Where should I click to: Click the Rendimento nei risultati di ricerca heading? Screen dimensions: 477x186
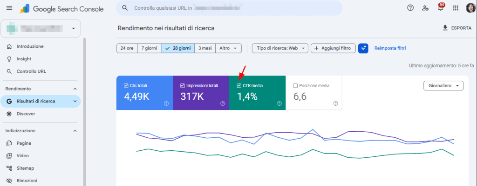pyautogui.click(x=166, y=28)
